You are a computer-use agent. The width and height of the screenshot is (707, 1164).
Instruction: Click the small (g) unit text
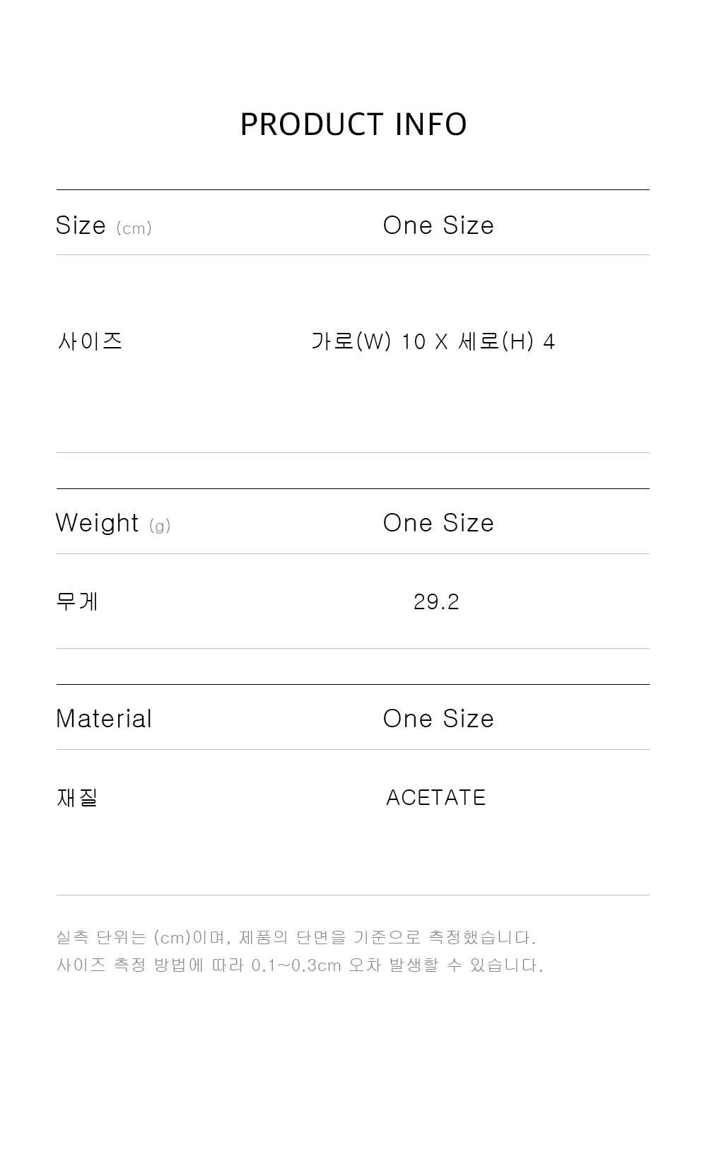pyautogui.click(x=160, y=526)
